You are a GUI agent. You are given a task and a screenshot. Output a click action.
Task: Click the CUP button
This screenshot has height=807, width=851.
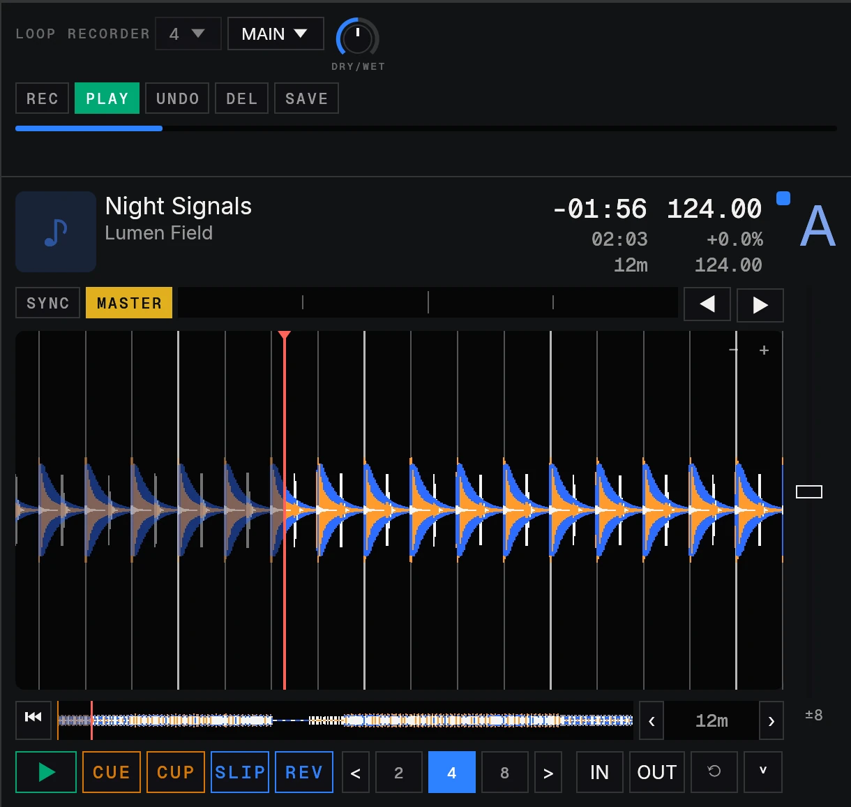click(x=176, y=772)
